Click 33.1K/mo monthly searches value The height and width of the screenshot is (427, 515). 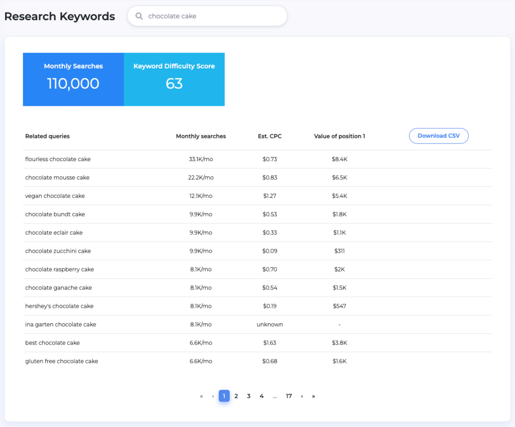201,159
